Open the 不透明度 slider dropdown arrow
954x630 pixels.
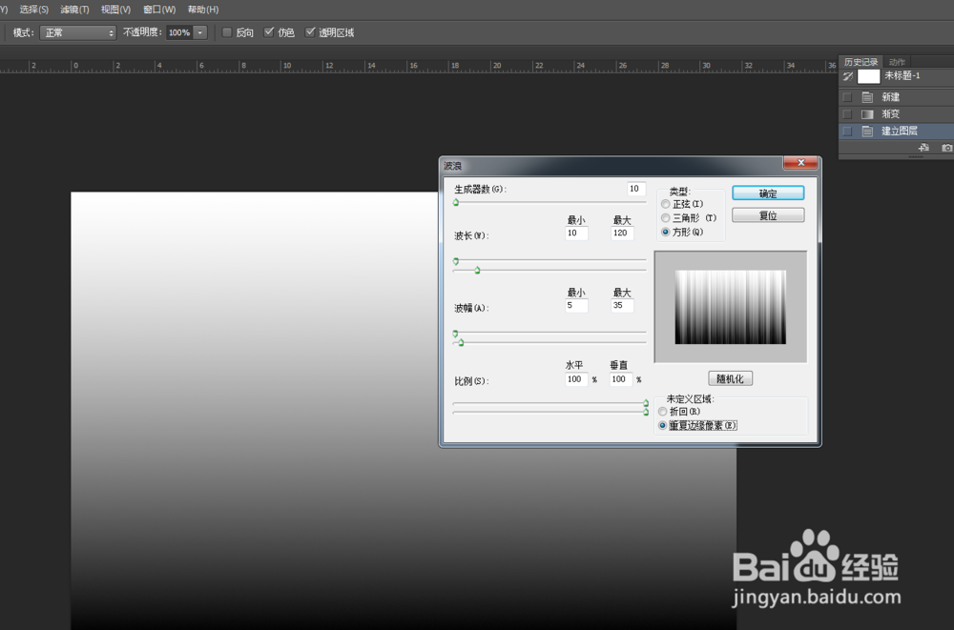(200, 32)
